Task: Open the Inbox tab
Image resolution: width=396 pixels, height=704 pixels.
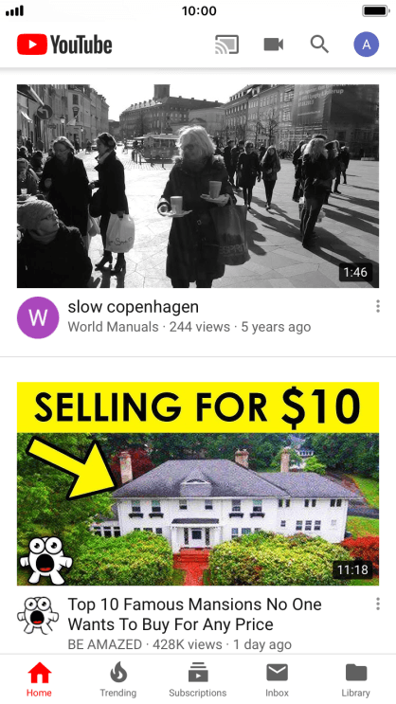Action: point(277,680)
